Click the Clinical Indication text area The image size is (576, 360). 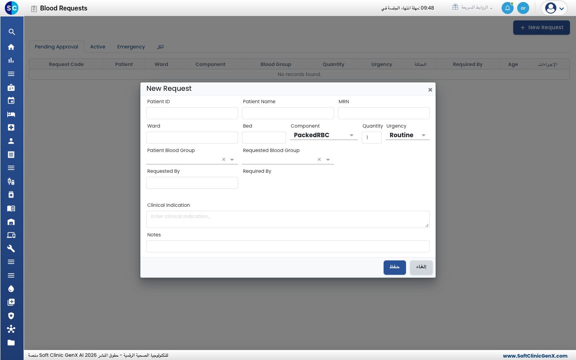coord(288,219)
